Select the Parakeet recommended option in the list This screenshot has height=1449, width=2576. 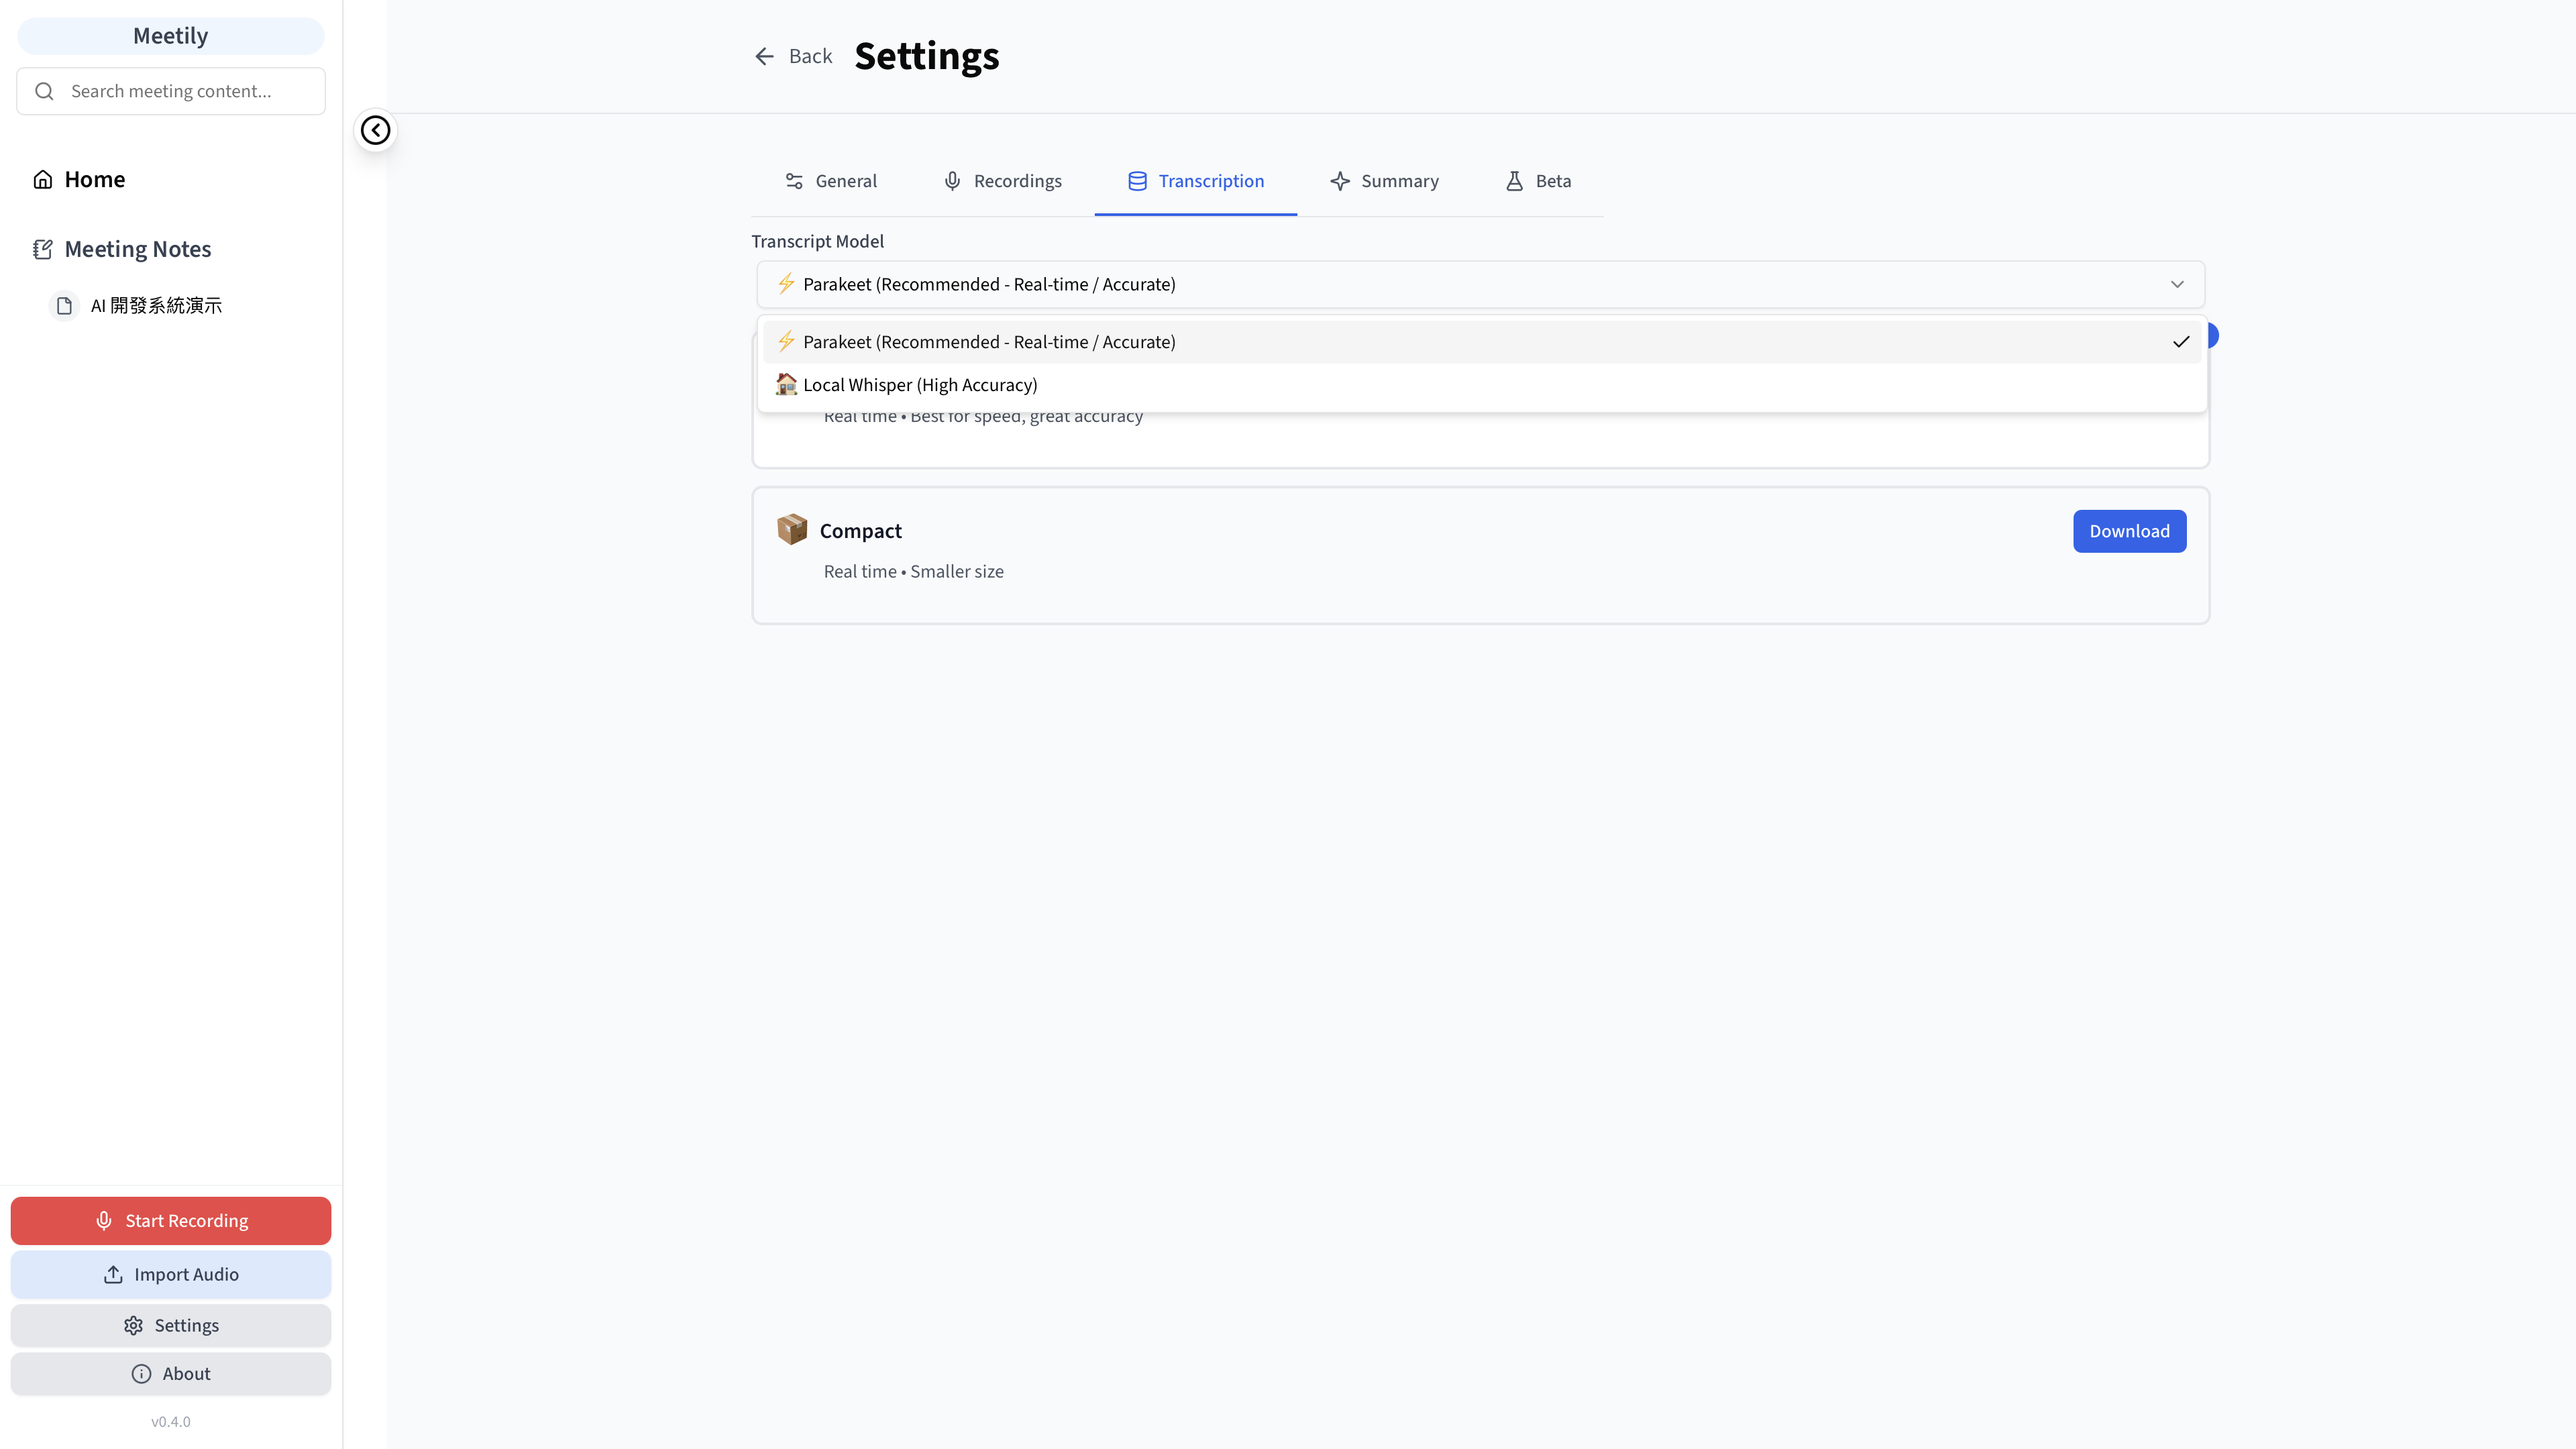(1482, 342)
